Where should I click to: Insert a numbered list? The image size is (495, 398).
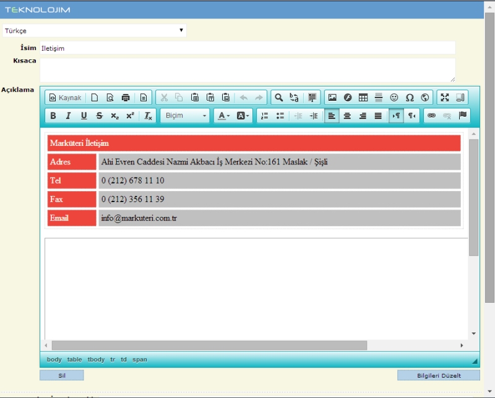(x=265, y=116)
